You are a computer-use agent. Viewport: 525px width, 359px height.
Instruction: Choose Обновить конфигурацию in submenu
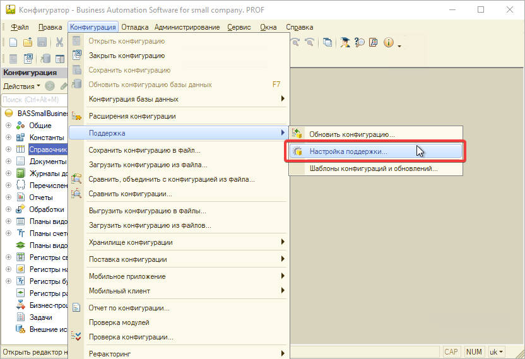(x=351, y=134)
